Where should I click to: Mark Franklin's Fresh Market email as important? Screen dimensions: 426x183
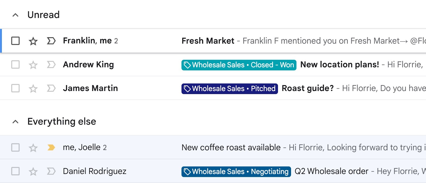pos(51,41)
